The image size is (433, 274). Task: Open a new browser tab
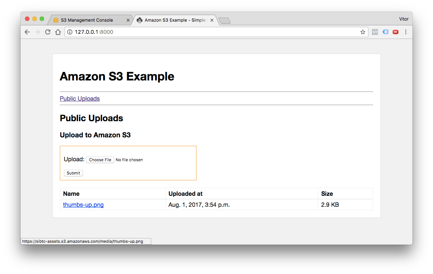[224, 21]
